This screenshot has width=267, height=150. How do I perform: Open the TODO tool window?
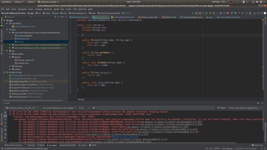pyautogui.click(x=93, y=145)
